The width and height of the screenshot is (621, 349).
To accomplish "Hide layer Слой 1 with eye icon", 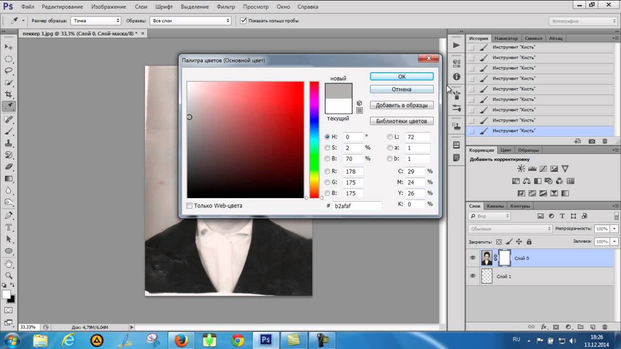I will (x=473, y=276).
